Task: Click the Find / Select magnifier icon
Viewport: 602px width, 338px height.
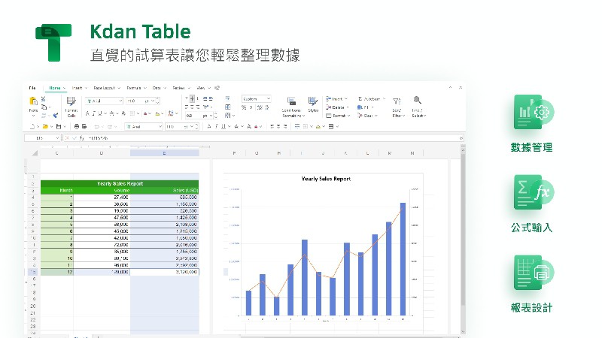Action: point(417,101)
